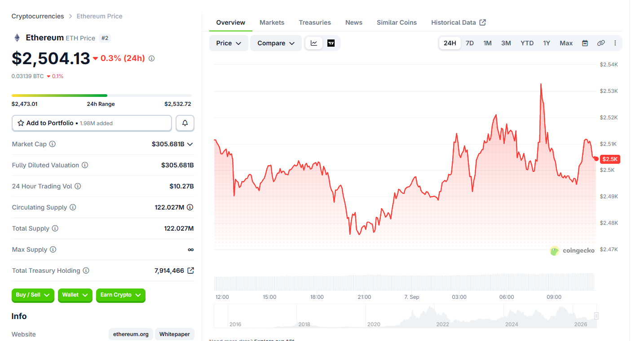Switch to the Overview tab

(231, 22)
